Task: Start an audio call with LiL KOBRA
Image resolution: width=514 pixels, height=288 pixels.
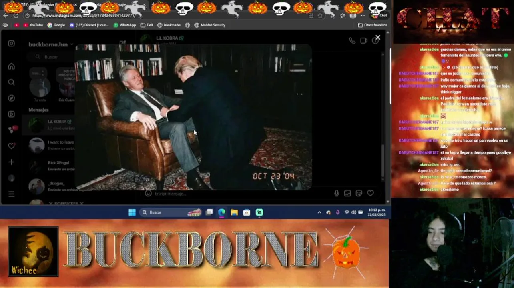Action: [352, 40]
